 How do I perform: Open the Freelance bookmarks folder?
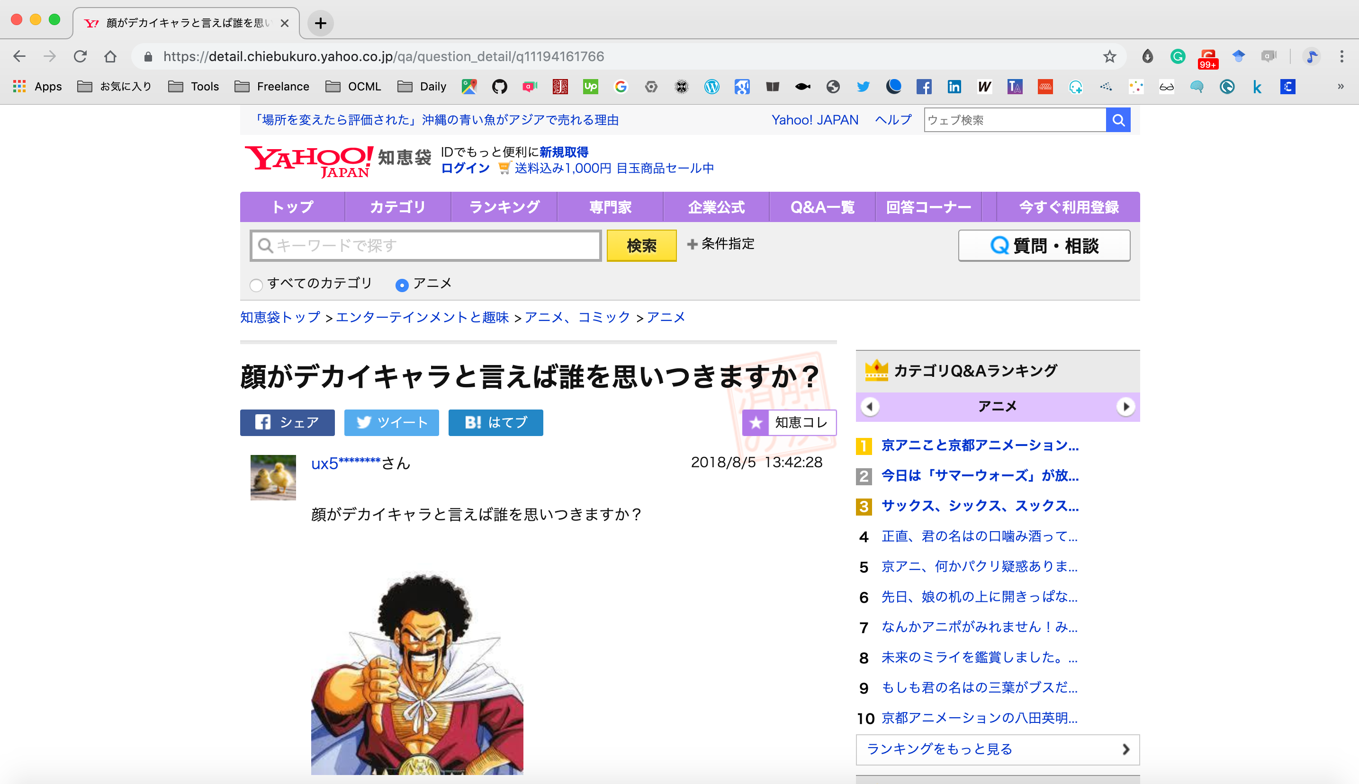[x=272, y=86]
